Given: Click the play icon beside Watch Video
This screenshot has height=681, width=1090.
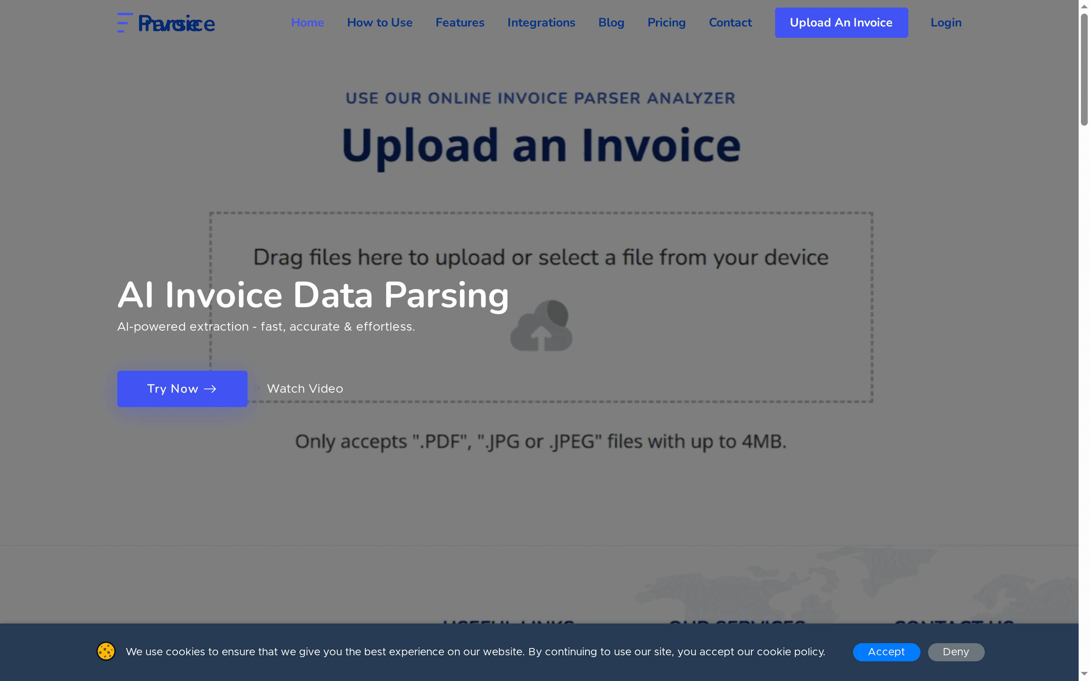Looking at the screenshot, I should (x=256, y=388).
